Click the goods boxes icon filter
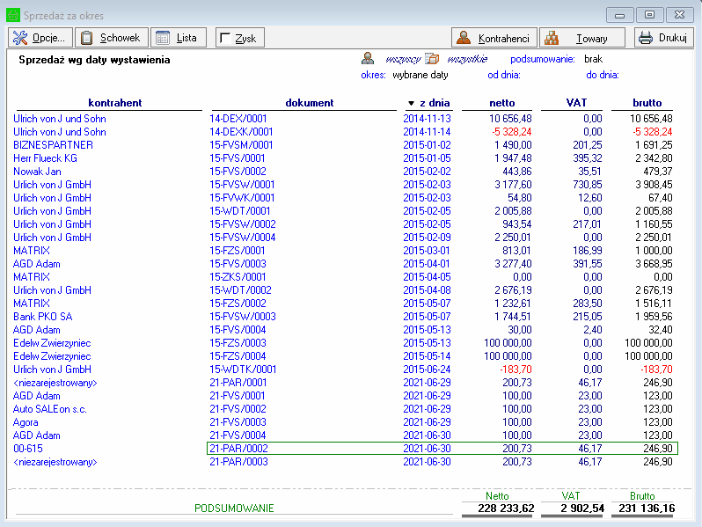 432,59
